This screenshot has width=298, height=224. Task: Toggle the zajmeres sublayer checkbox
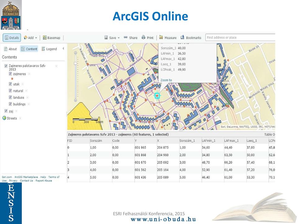10,74
